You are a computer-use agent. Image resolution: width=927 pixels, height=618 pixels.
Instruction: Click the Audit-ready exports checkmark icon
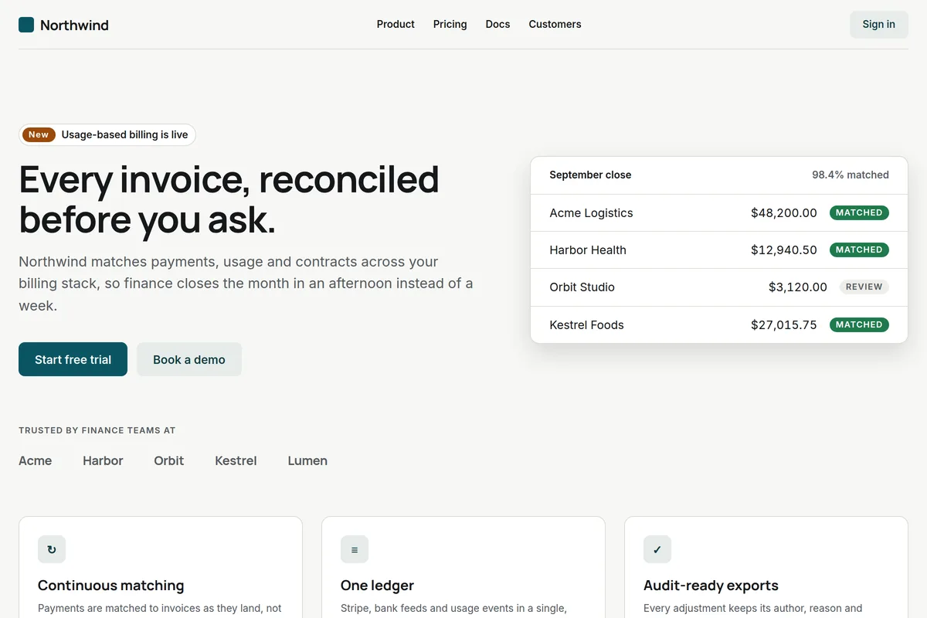(x=657, y=549)
